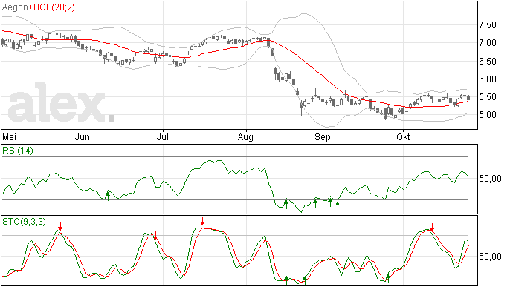Click the 7,50 price axis value
The image size is (513, 287).
[488, 25]
